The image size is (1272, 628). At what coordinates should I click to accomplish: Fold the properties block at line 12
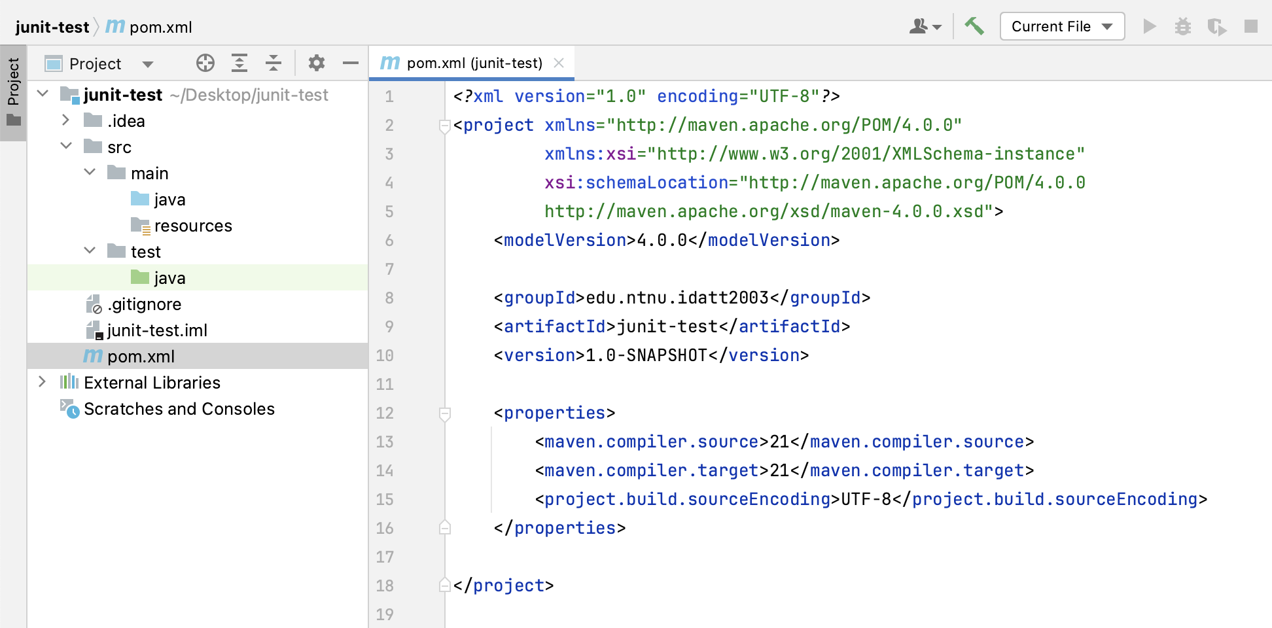(445, 413)
